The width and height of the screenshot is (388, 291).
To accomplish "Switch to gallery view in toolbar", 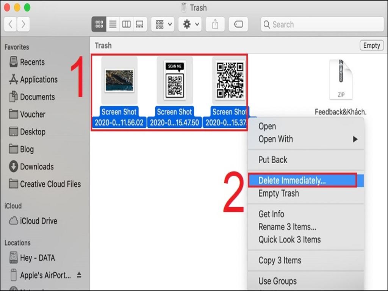I will [139, 25].
